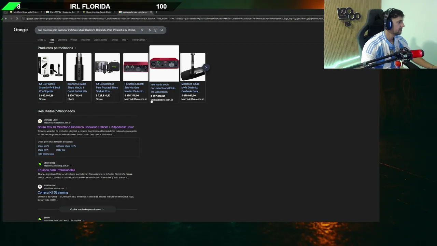Click the Shure Shop favicon
The width and height of the screenshot is (437, 246).
(x=40, y=164)
